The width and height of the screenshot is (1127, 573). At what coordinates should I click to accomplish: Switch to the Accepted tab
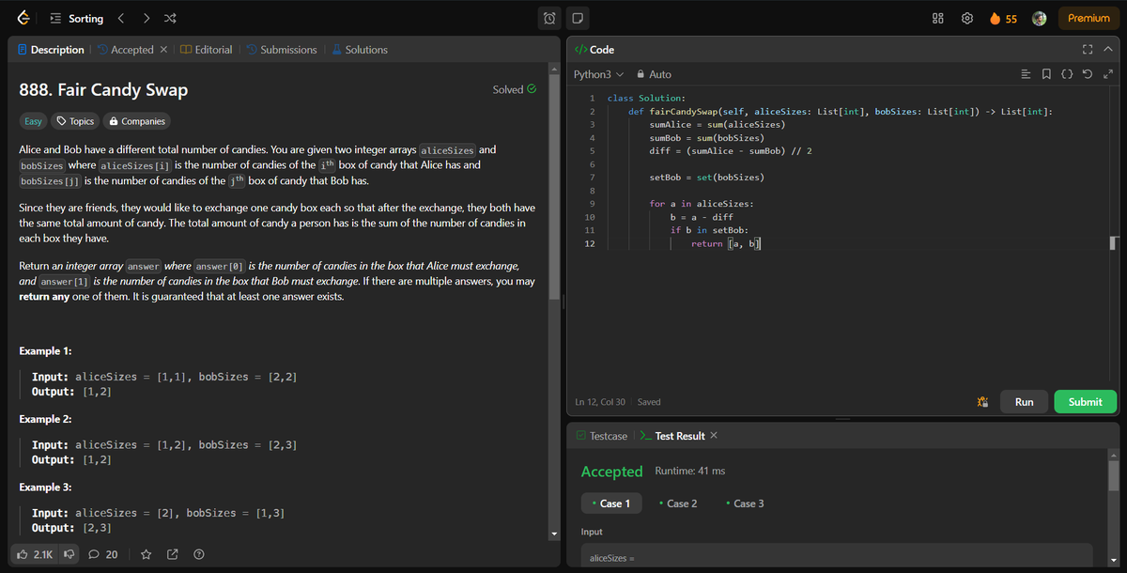point(125,50)
